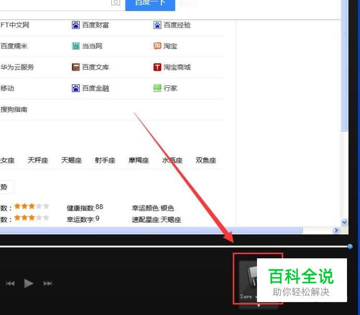360x315 pixels.
Task: Open the 百度财富 link
Action: click(96, 25)
